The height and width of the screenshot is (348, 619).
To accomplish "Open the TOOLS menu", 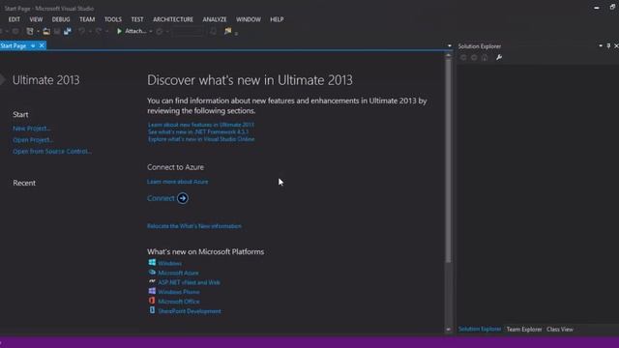I will click(x=113, y=19).
